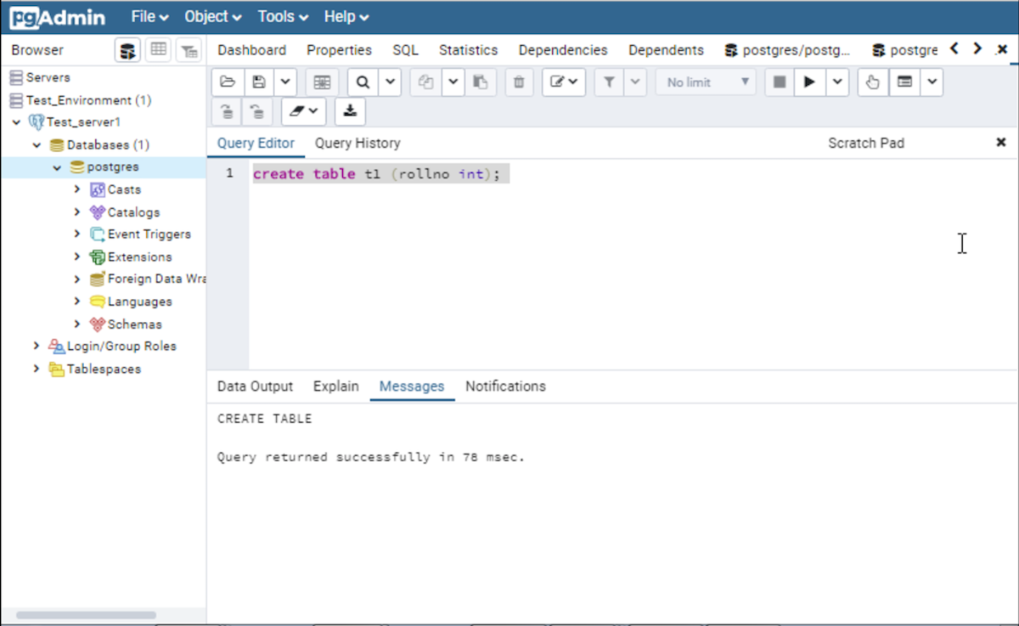1019x626 pixels.
Task: Close the Scratch Pad panel
Action: 1000,143
